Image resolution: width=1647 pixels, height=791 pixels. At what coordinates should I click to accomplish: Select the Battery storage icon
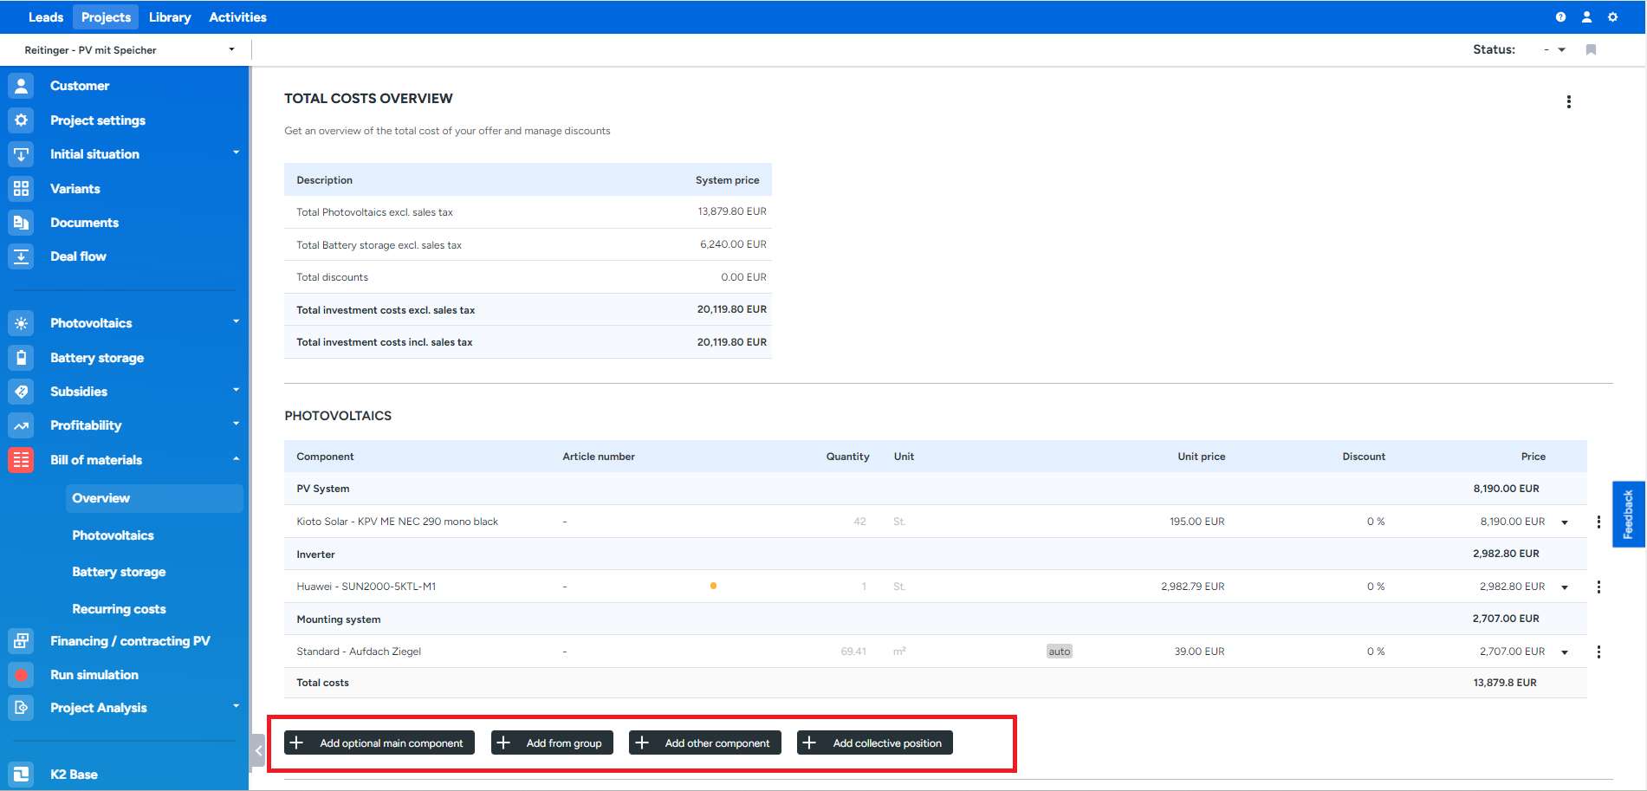(21, 358)
